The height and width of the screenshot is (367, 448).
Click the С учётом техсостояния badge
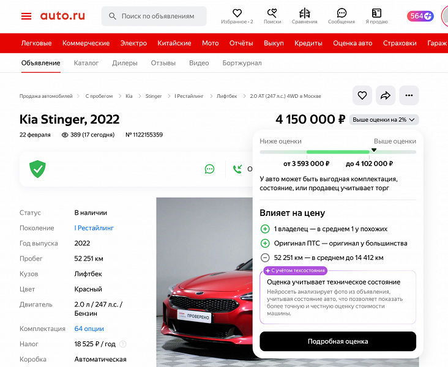(x=296, y=270)
